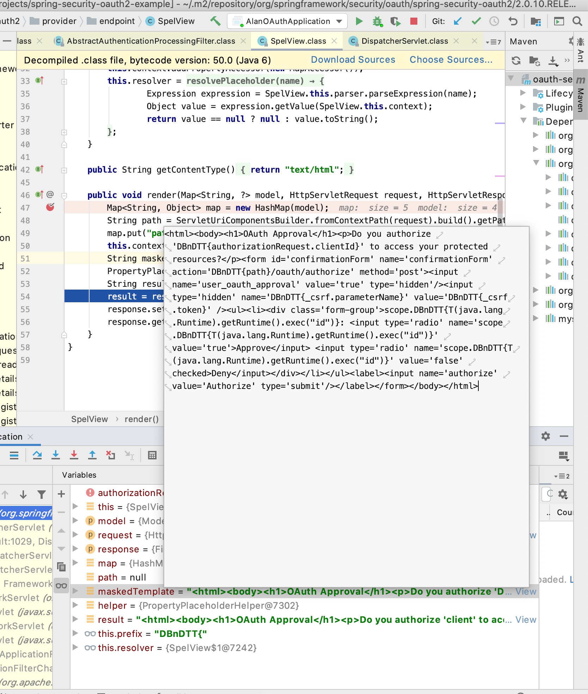588x694 pixels.
Task: Run with coverage icon
Action: pos(396,21)
